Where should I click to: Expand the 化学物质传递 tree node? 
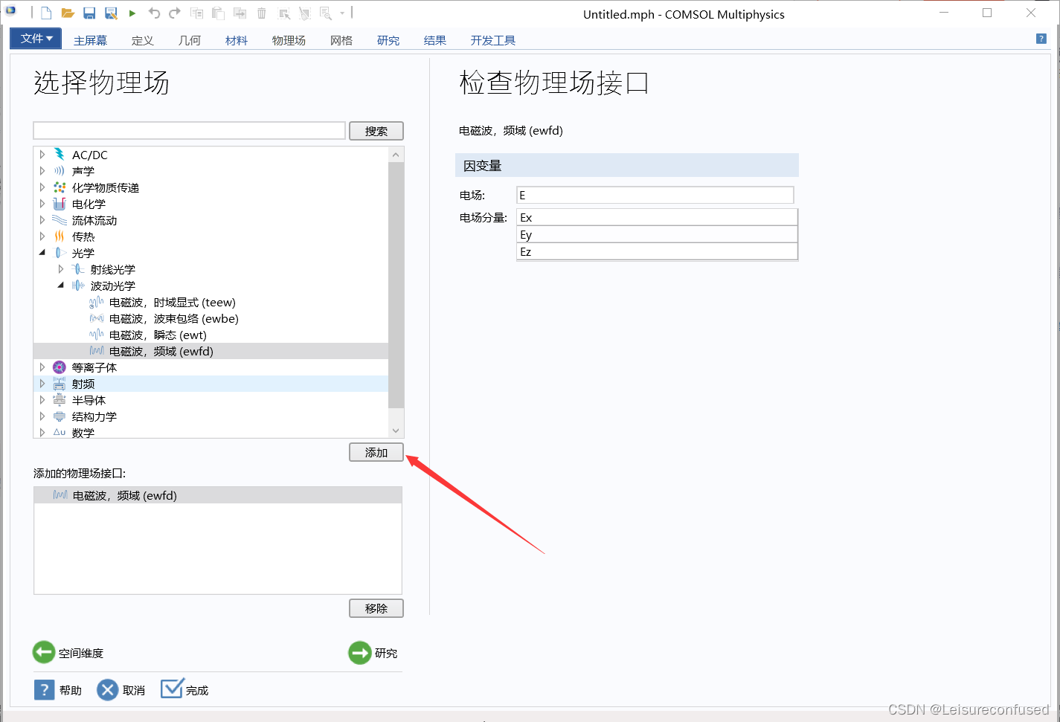pos(42,187)
